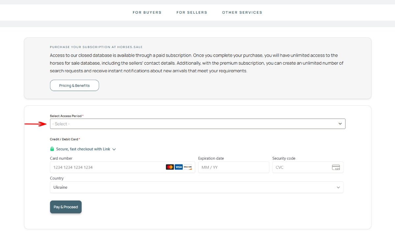Viewport: 395px width, 231px height.
Task: Focus the Expiration date MM / YY field
Action: point(233,167)
